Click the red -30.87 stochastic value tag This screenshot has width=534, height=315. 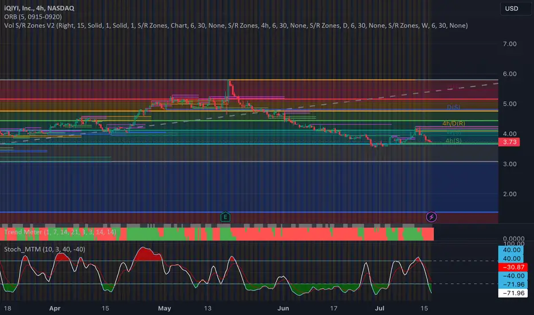513,267
